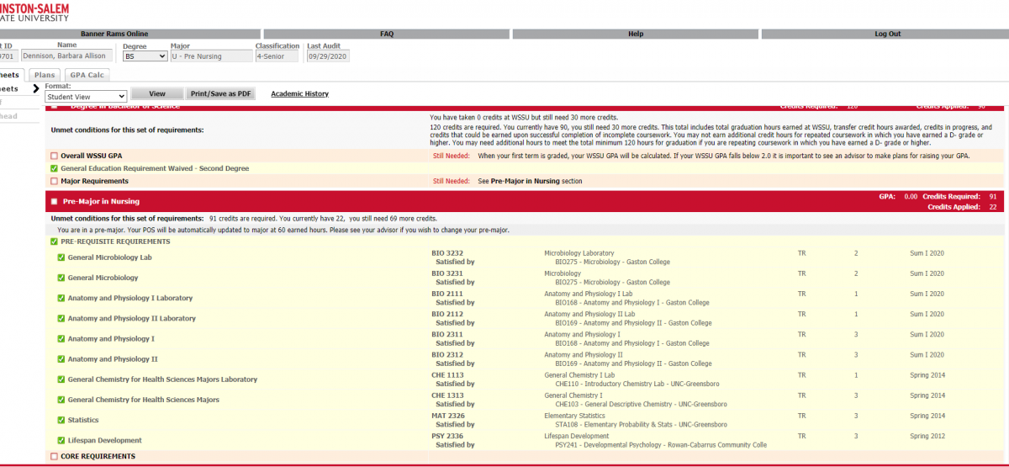The image size is (1009, 467).
Task: Click the CHE 1113 course code
Action: (447, 375)
